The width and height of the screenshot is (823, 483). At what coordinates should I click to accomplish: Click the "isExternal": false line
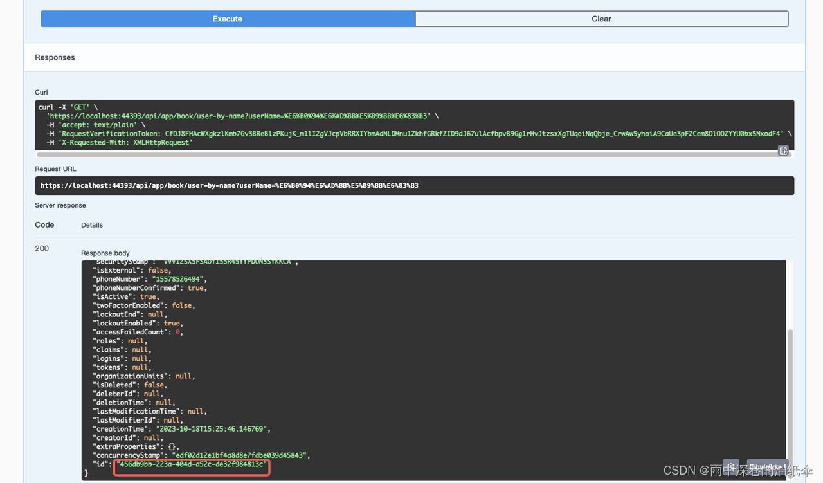pos(132,271)
